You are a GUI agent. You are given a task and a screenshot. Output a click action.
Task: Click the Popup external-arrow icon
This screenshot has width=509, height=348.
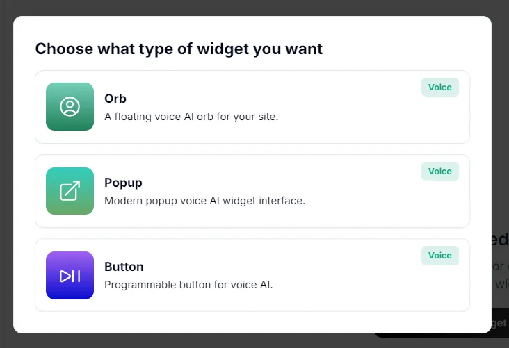[x=70, y=191]
